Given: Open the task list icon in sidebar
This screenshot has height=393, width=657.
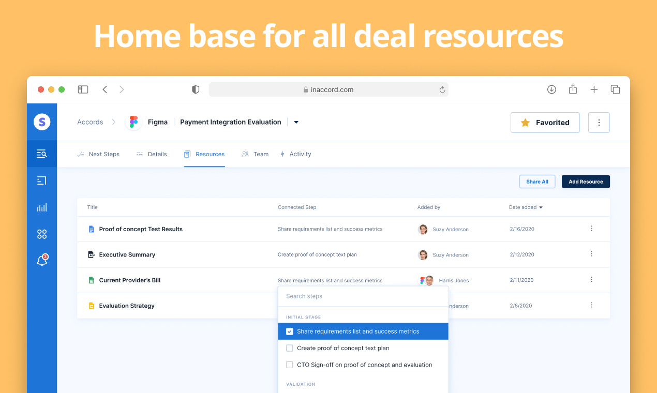Looking at the screenshot, I should pyautogui.click(x=42, y=180).
